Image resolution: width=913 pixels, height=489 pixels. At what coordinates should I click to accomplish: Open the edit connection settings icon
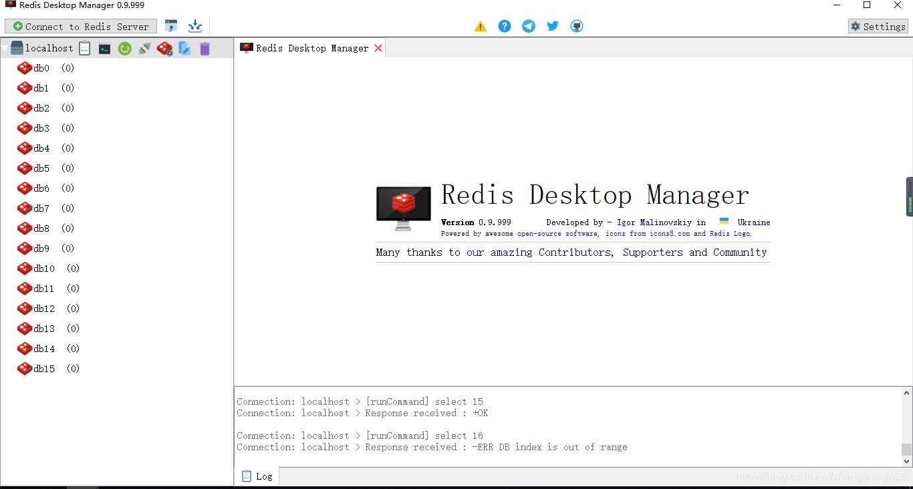tap(164, 48)
